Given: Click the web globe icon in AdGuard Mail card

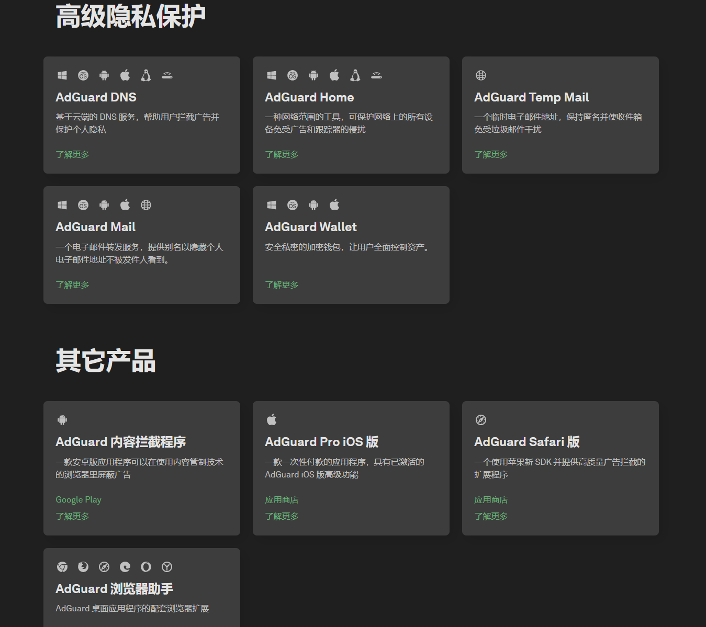Looking at the screenshot, I should click(x=146, y=205).
